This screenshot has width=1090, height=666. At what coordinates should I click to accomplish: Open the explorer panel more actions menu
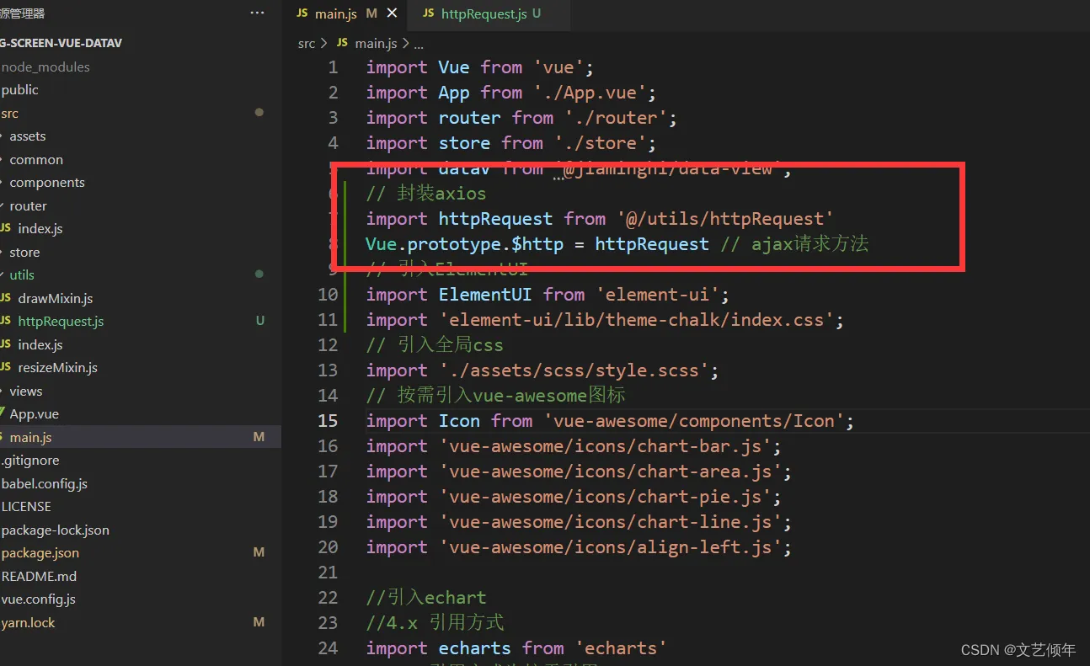click(257, 13)
